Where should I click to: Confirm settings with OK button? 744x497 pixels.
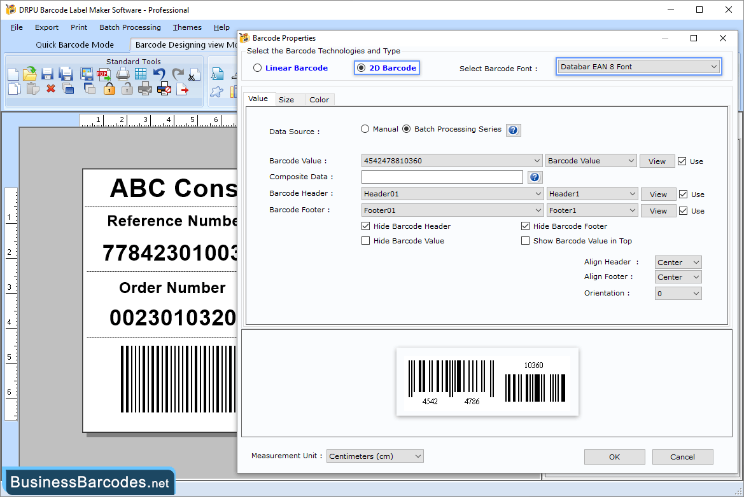614,457
